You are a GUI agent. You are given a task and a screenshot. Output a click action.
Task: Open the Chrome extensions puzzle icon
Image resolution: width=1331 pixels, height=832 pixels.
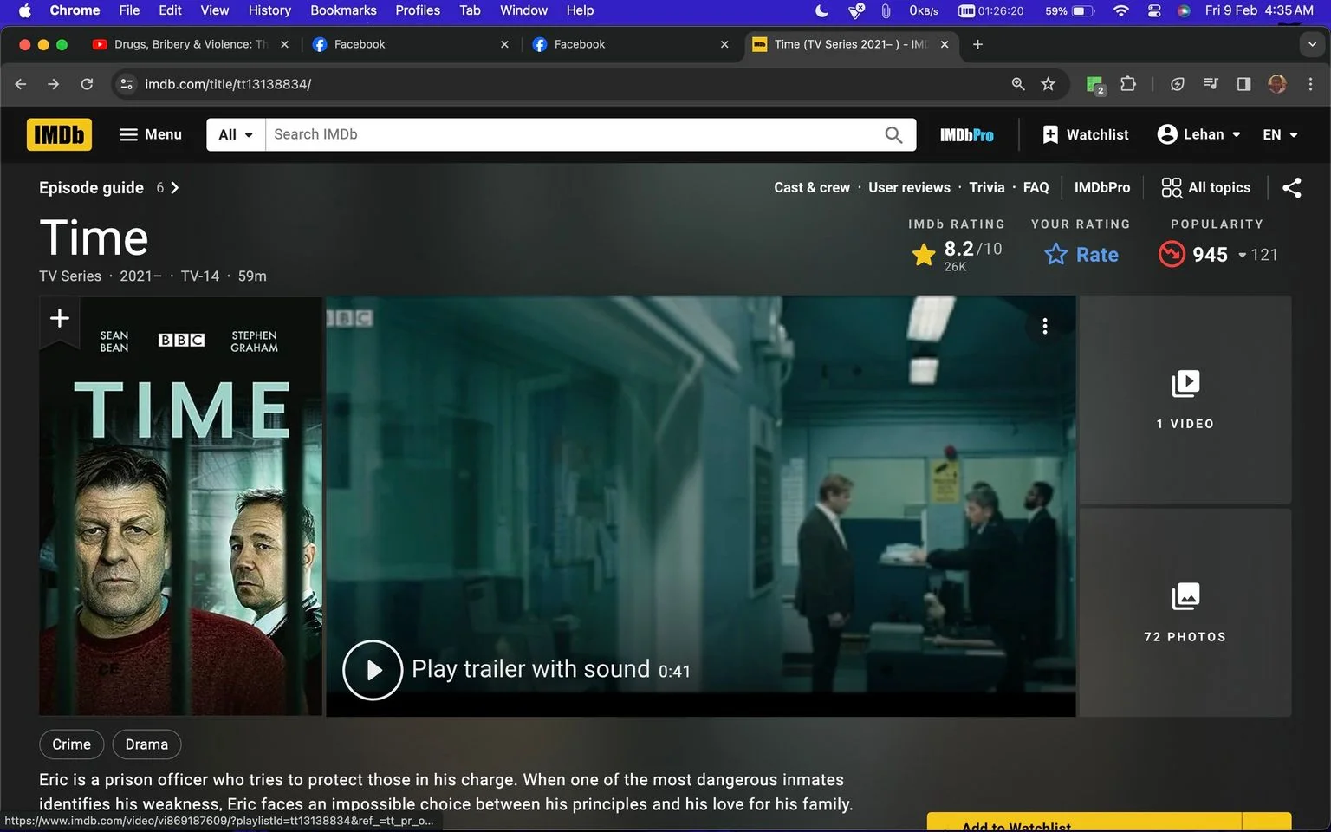coord(1127,84)
